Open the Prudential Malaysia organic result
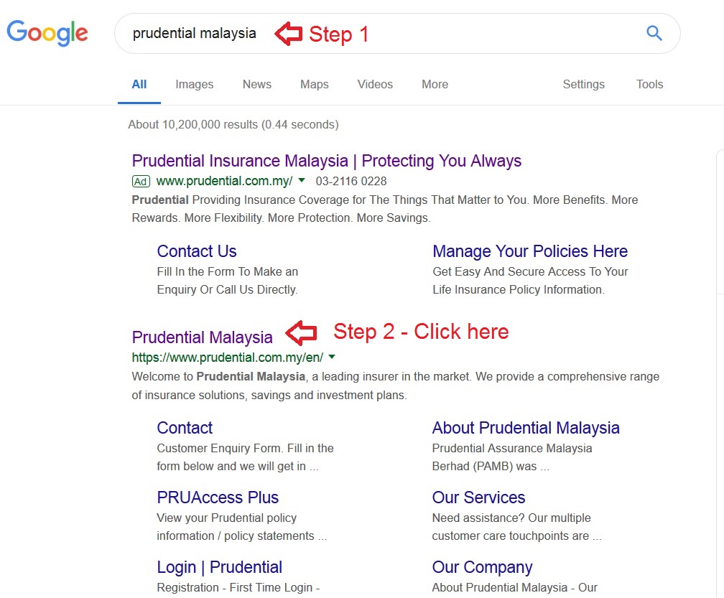This screenshot has height=598, width=724. click(x=202, y=337)
